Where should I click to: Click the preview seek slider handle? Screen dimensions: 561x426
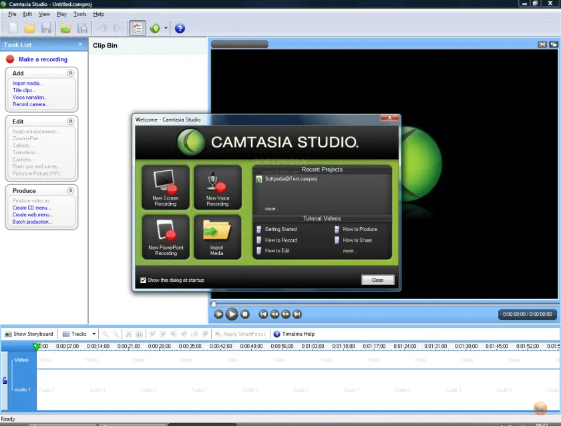214,304
